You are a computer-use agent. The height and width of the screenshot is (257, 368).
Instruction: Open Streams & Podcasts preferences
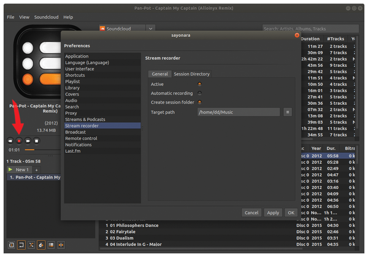pos(102,120)
